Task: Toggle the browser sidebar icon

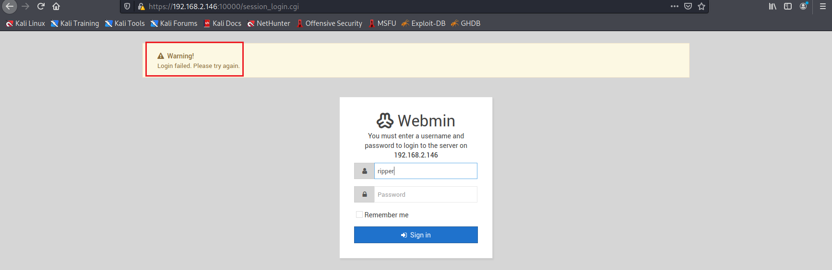Action: [x=788, y=6]
